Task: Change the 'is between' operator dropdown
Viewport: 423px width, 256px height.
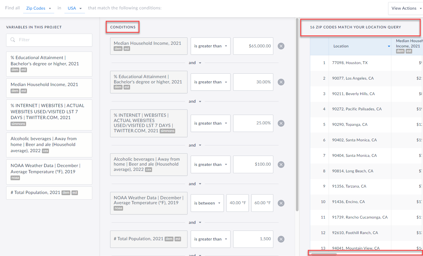Action: click(x=207, y=203)
